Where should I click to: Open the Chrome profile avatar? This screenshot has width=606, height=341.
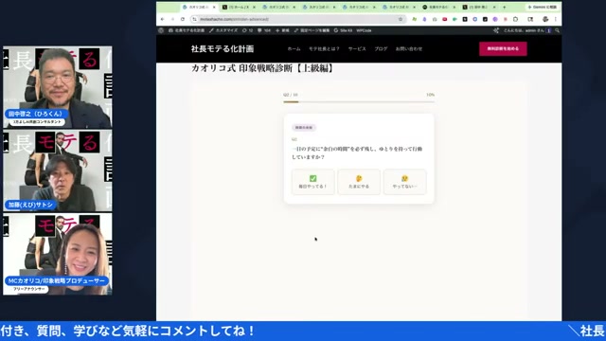(545, 19)
